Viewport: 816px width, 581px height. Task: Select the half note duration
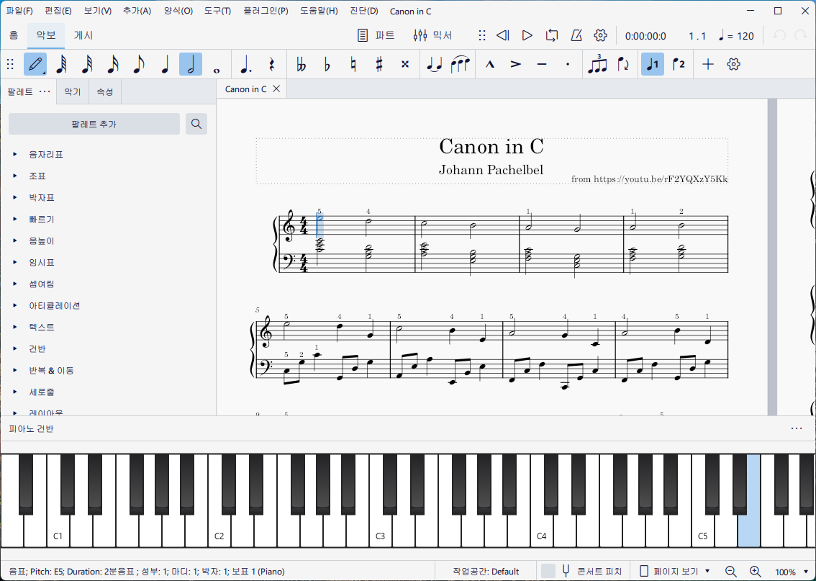pos(191,65)
